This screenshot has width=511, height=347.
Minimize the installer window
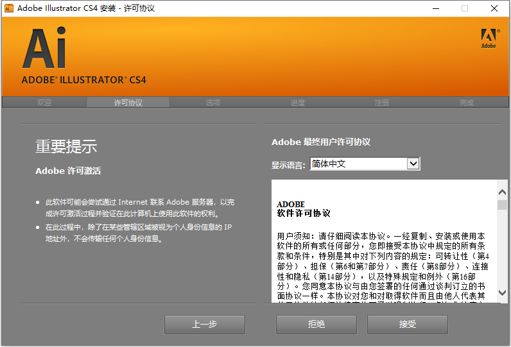coord(436,8)
